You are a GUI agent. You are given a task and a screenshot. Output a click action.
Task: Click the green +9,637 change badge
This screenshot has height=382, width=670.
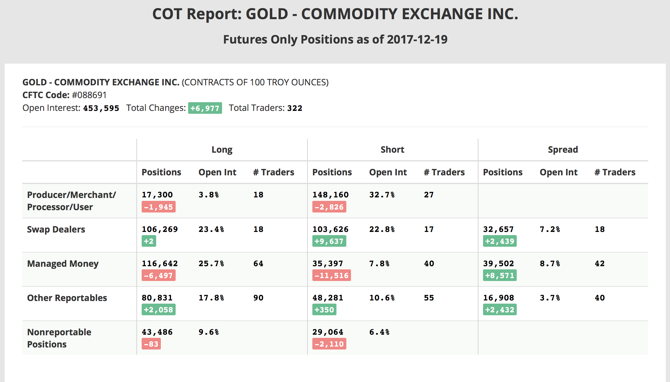[329, 242]
